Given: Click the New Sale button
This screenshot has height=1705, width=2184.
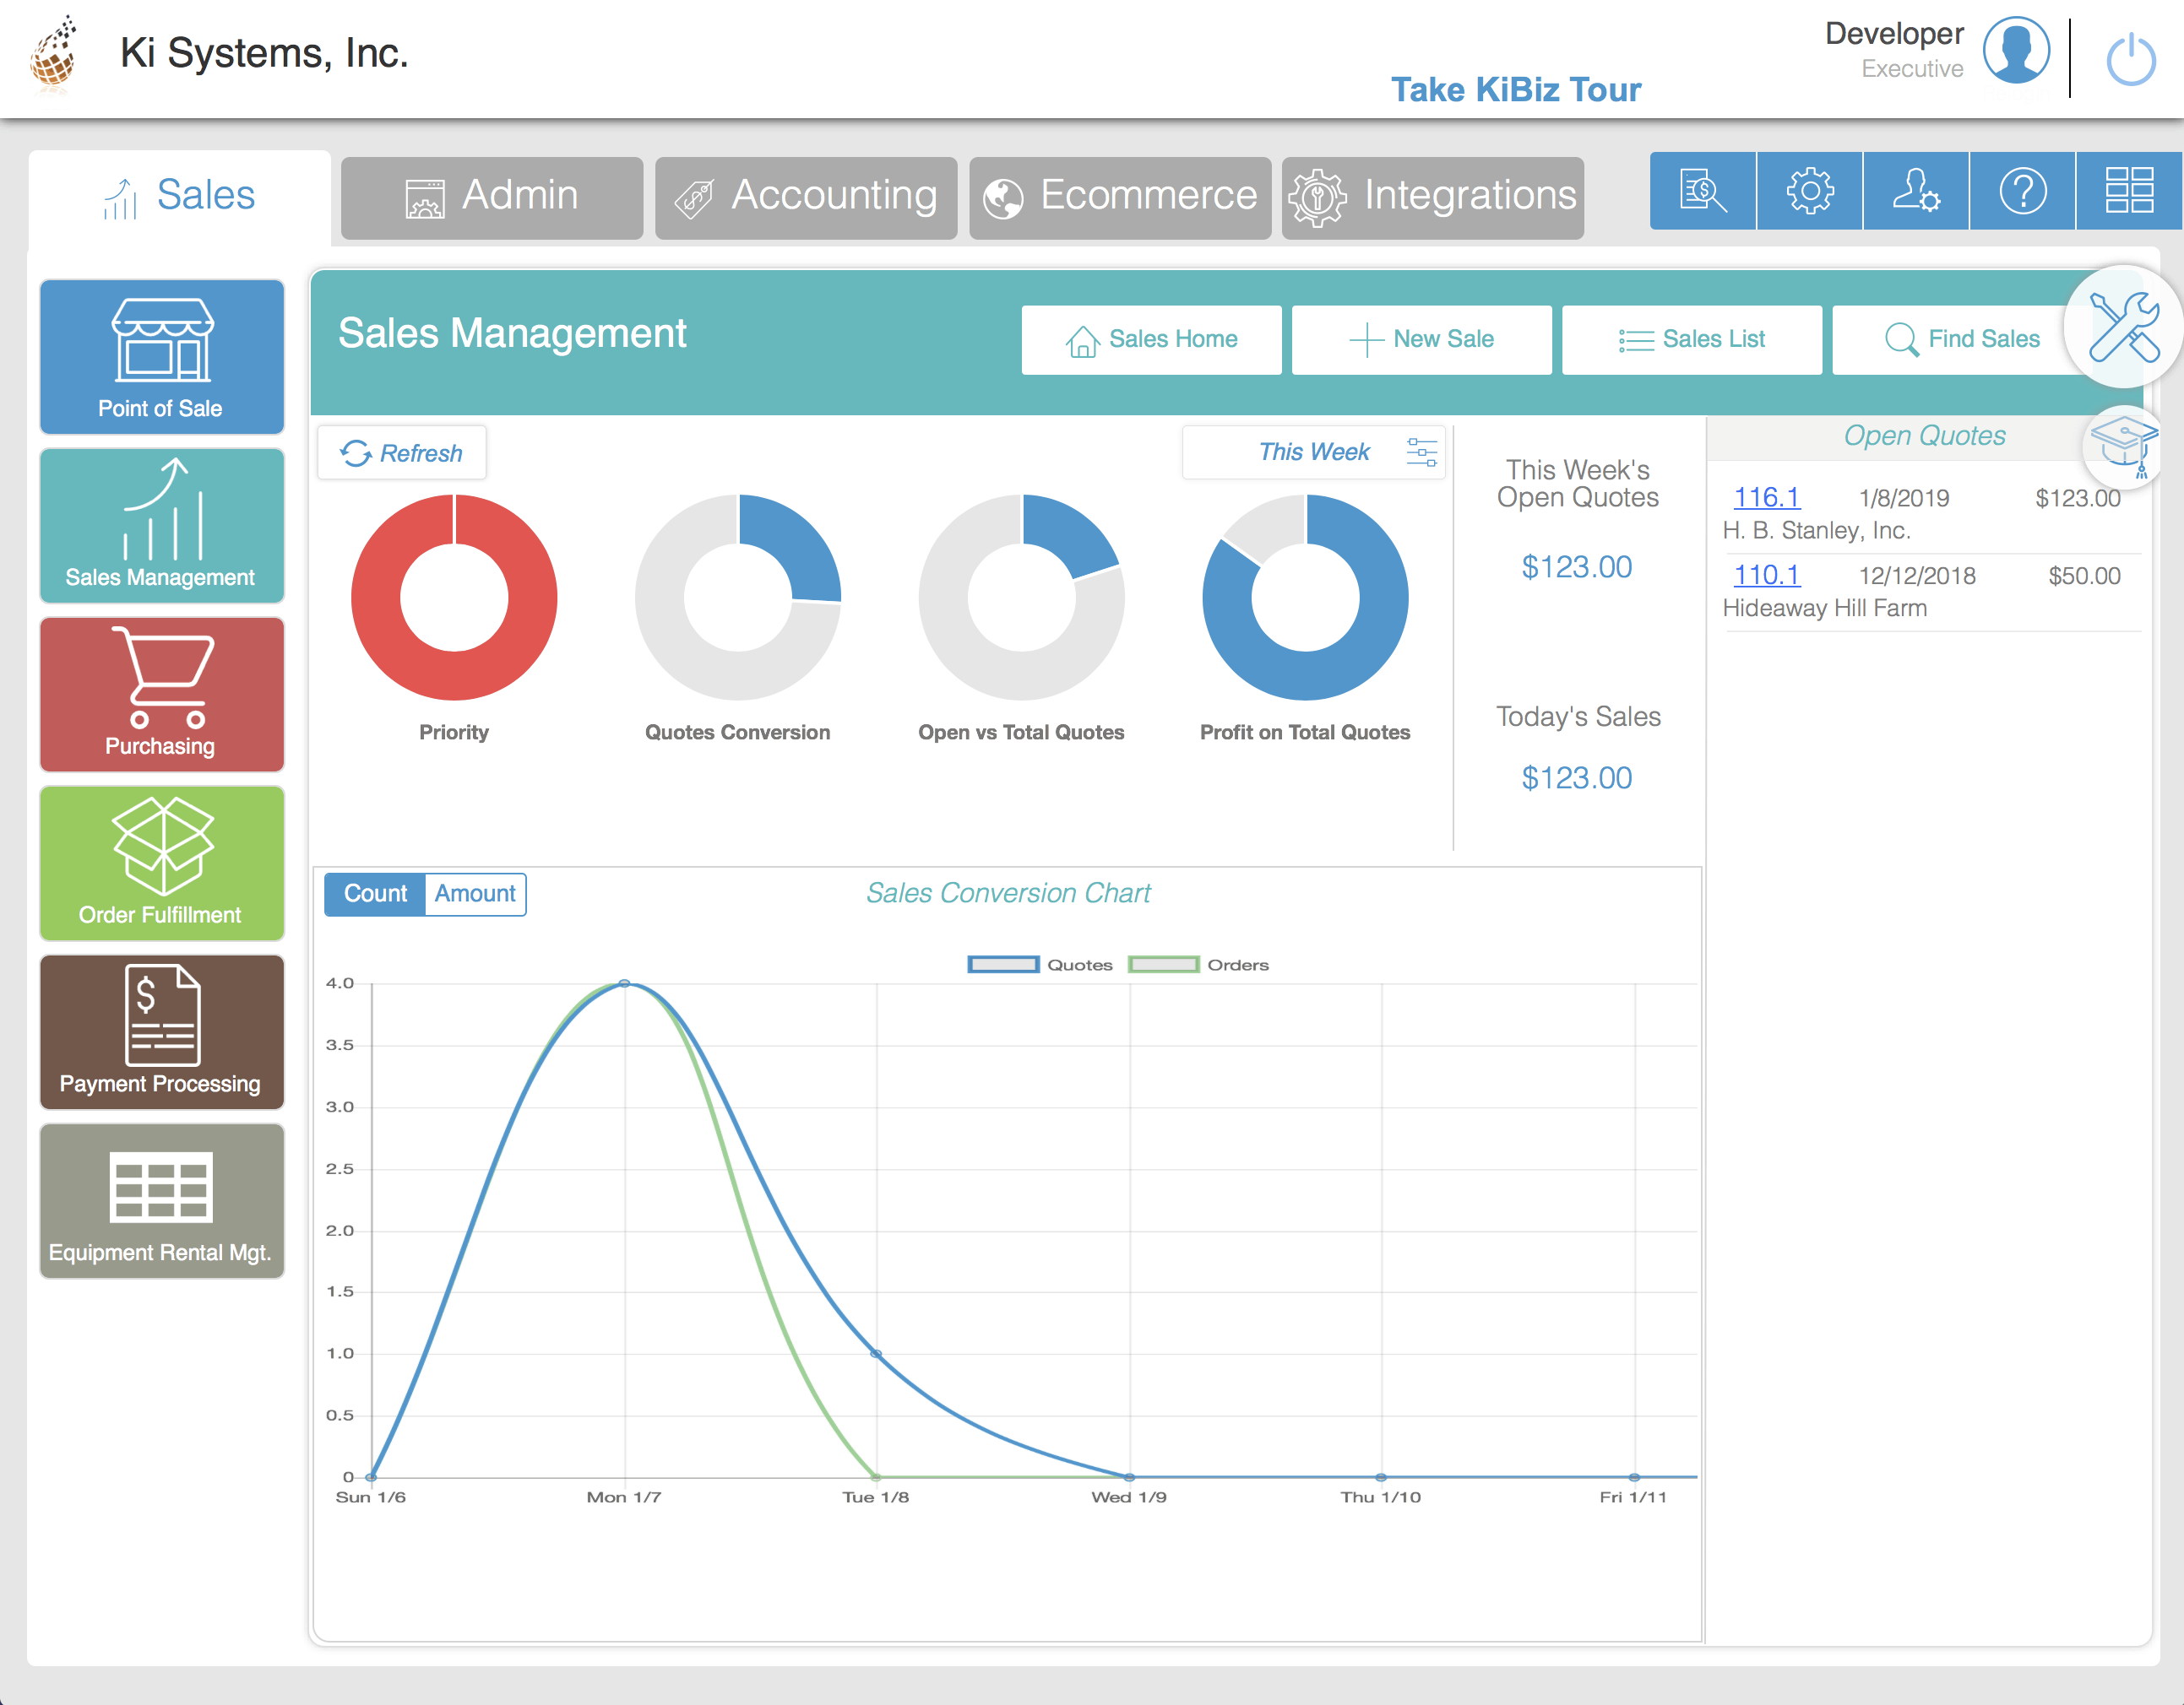Looking at the screenshot, I should pos(1422,340).
